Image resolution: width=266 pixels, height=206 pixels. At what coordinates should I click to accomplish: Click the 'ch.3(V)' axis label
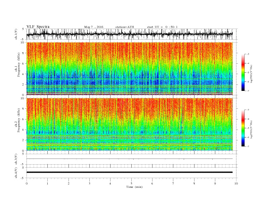(16, 159)
